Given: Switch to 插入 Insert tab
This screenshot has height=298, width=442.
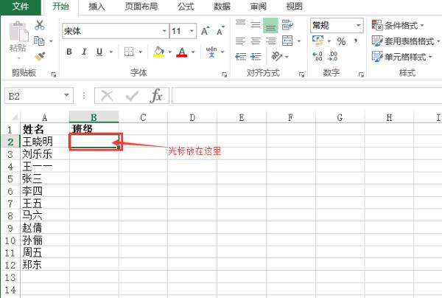Looking at the screenshot, I should (97, 6).
